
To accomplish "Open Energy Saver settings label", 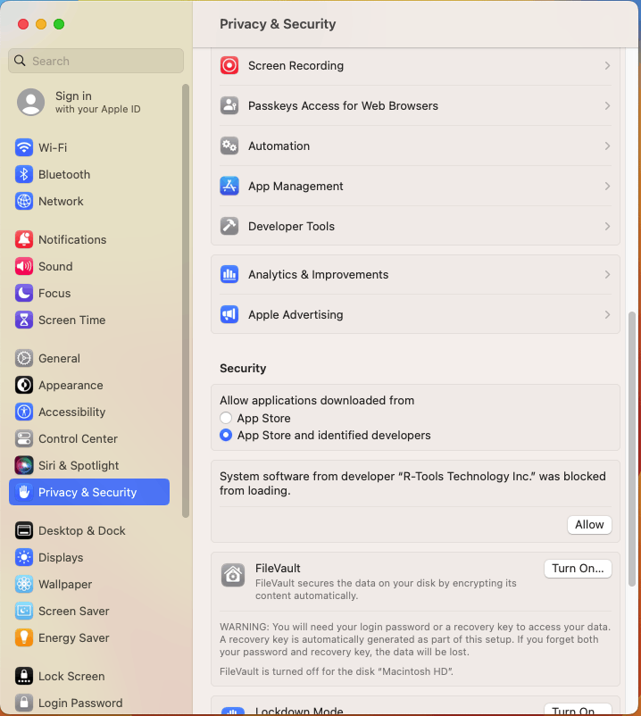I will coord(73,638).
